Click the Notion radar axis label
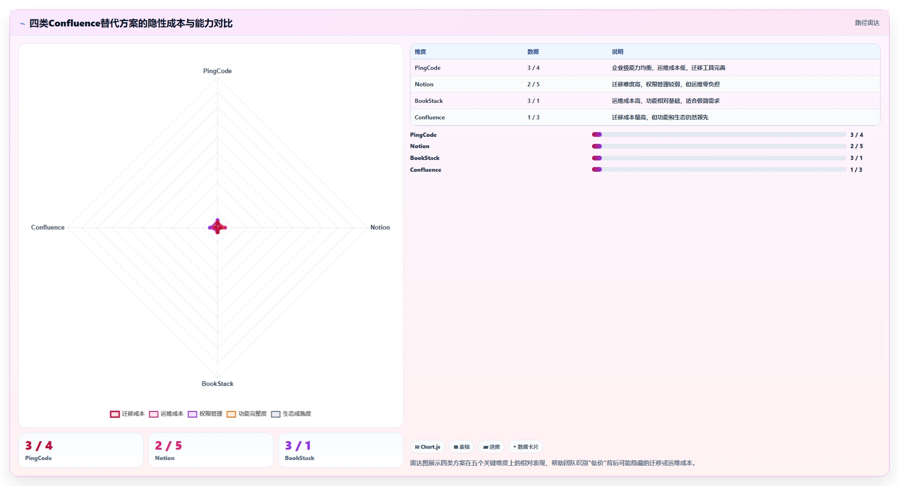899x486 pixels. [x=380, y=227]
